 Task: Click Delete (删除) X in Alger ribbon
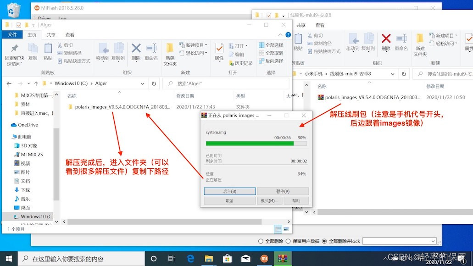point(136,51)
